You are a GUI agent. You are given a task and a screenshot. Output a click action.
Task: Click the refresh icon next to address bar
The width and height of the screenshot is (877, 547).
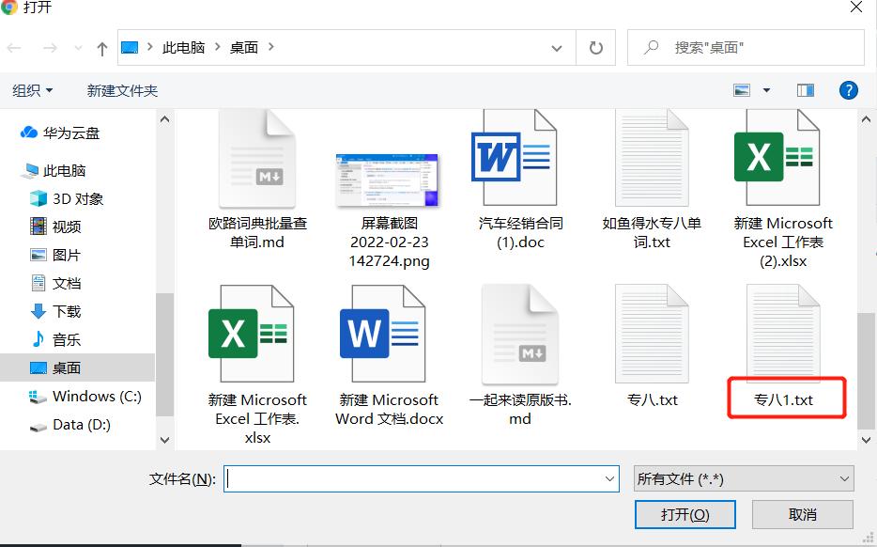click(x=596, y=47)
